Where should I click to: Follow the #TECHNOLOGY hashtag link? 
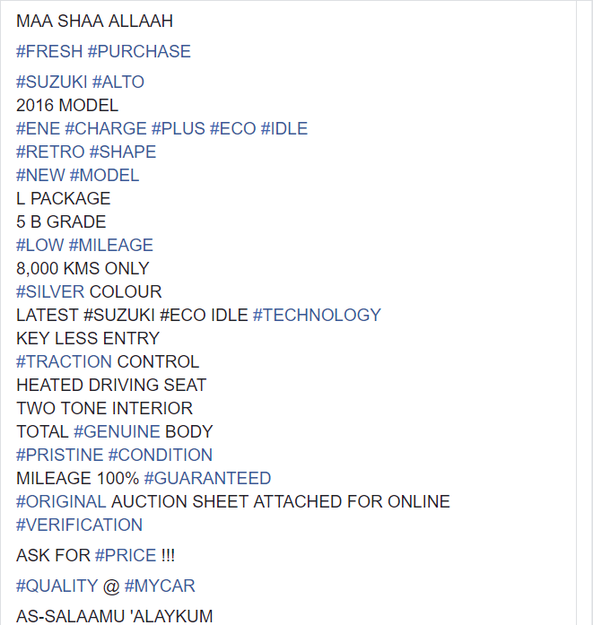(317, 316)
